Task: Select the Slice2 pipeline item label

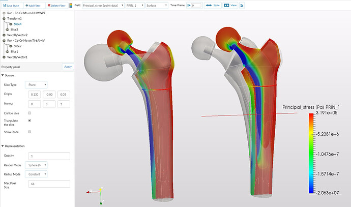Action: [18, 46]
